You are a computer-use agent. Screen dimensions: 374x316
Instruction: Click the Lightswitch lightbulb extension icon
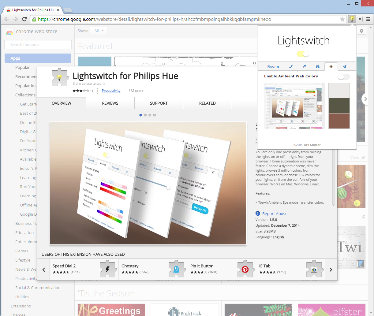coord(352,19)
